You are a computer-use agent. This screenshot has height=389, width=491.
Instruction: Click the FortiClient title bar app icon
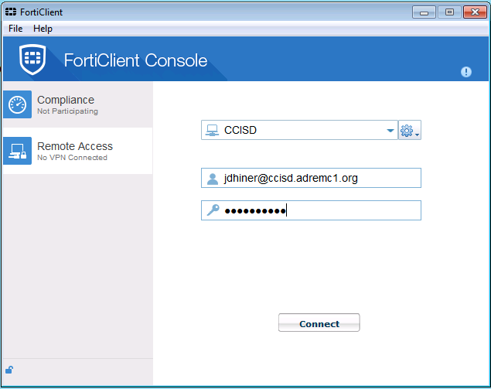tap(11, 12)
